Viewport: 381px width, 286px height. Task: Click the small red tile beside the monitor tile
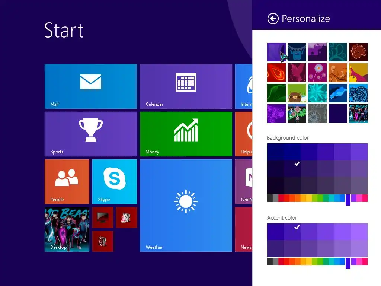[127, 217]
